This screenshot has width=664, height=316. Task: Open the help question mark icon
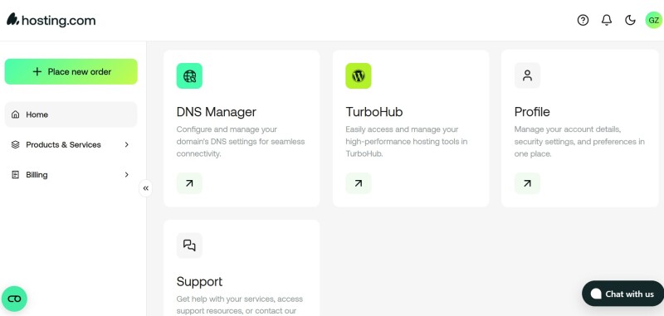tap(583, 20)
